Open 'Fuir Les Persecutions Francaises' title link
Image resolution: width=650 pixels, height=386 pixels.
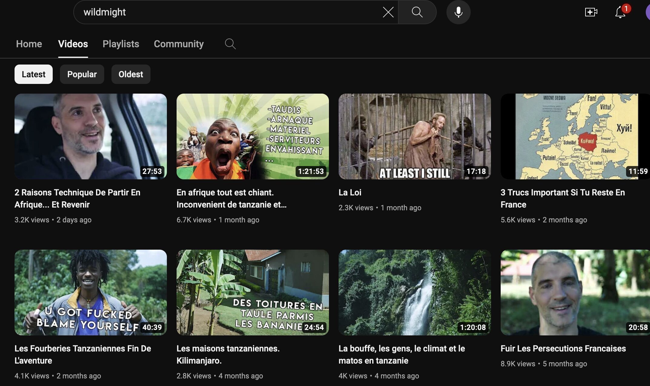coord(563,348)
